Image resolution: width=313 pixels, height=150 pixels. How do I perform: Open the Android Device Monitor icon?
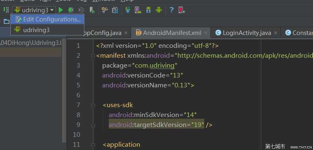[159, 10]
